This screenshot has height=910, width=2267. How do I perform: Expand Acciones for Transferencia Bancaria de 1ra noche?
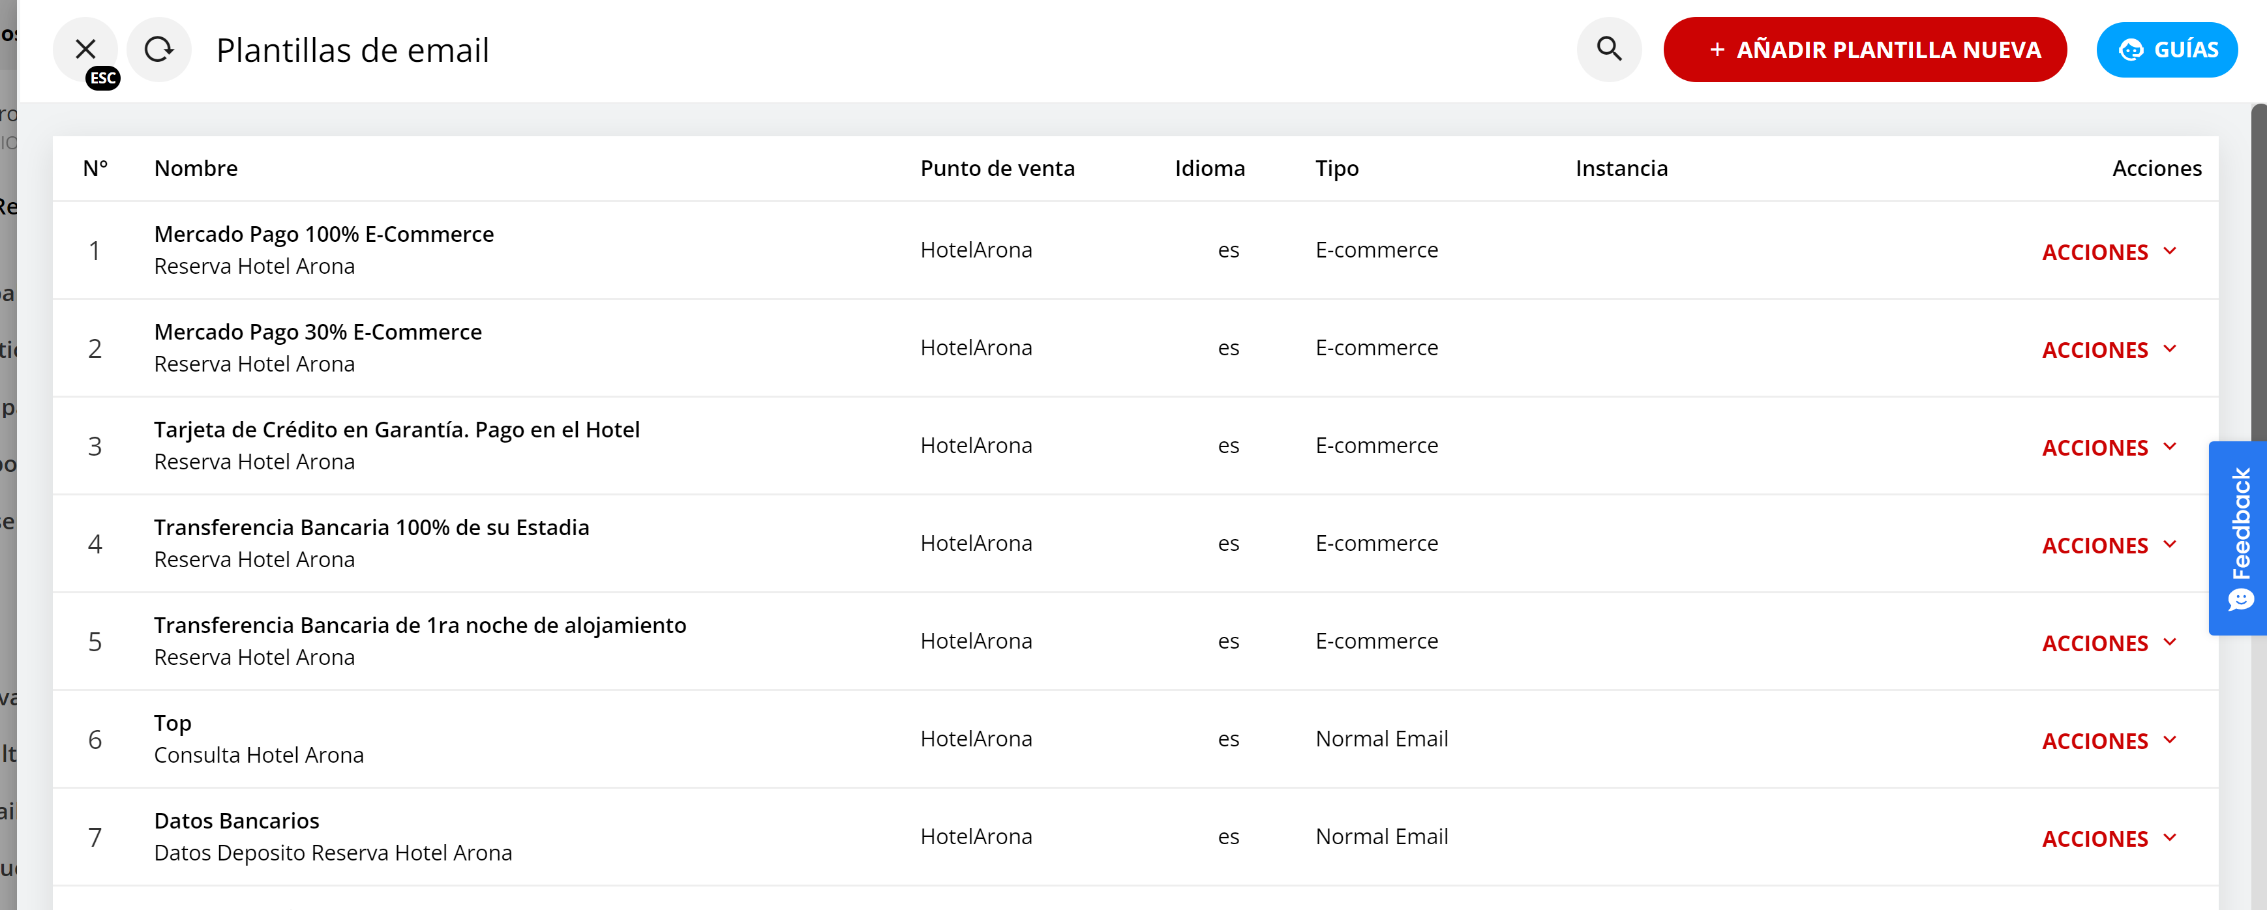click(2109, 642)
